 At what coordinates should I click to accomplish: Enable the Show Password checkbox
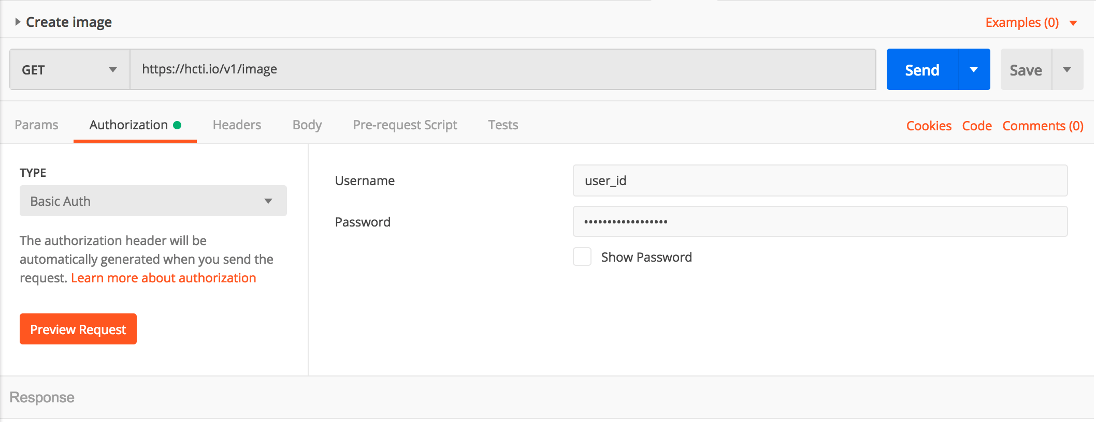(x=582, y=257)
